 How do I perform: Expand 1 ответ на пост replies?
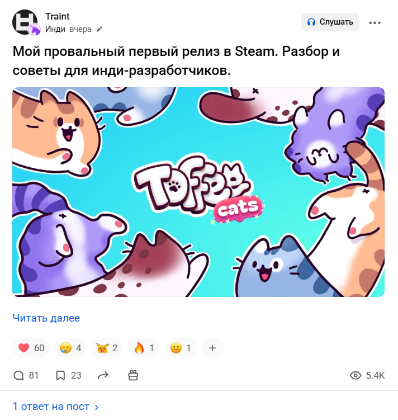click(56, 407)
